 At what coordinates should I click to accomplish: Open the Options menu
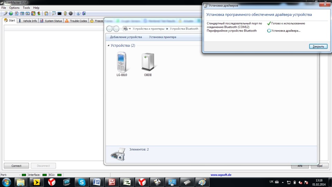point(14,8)
